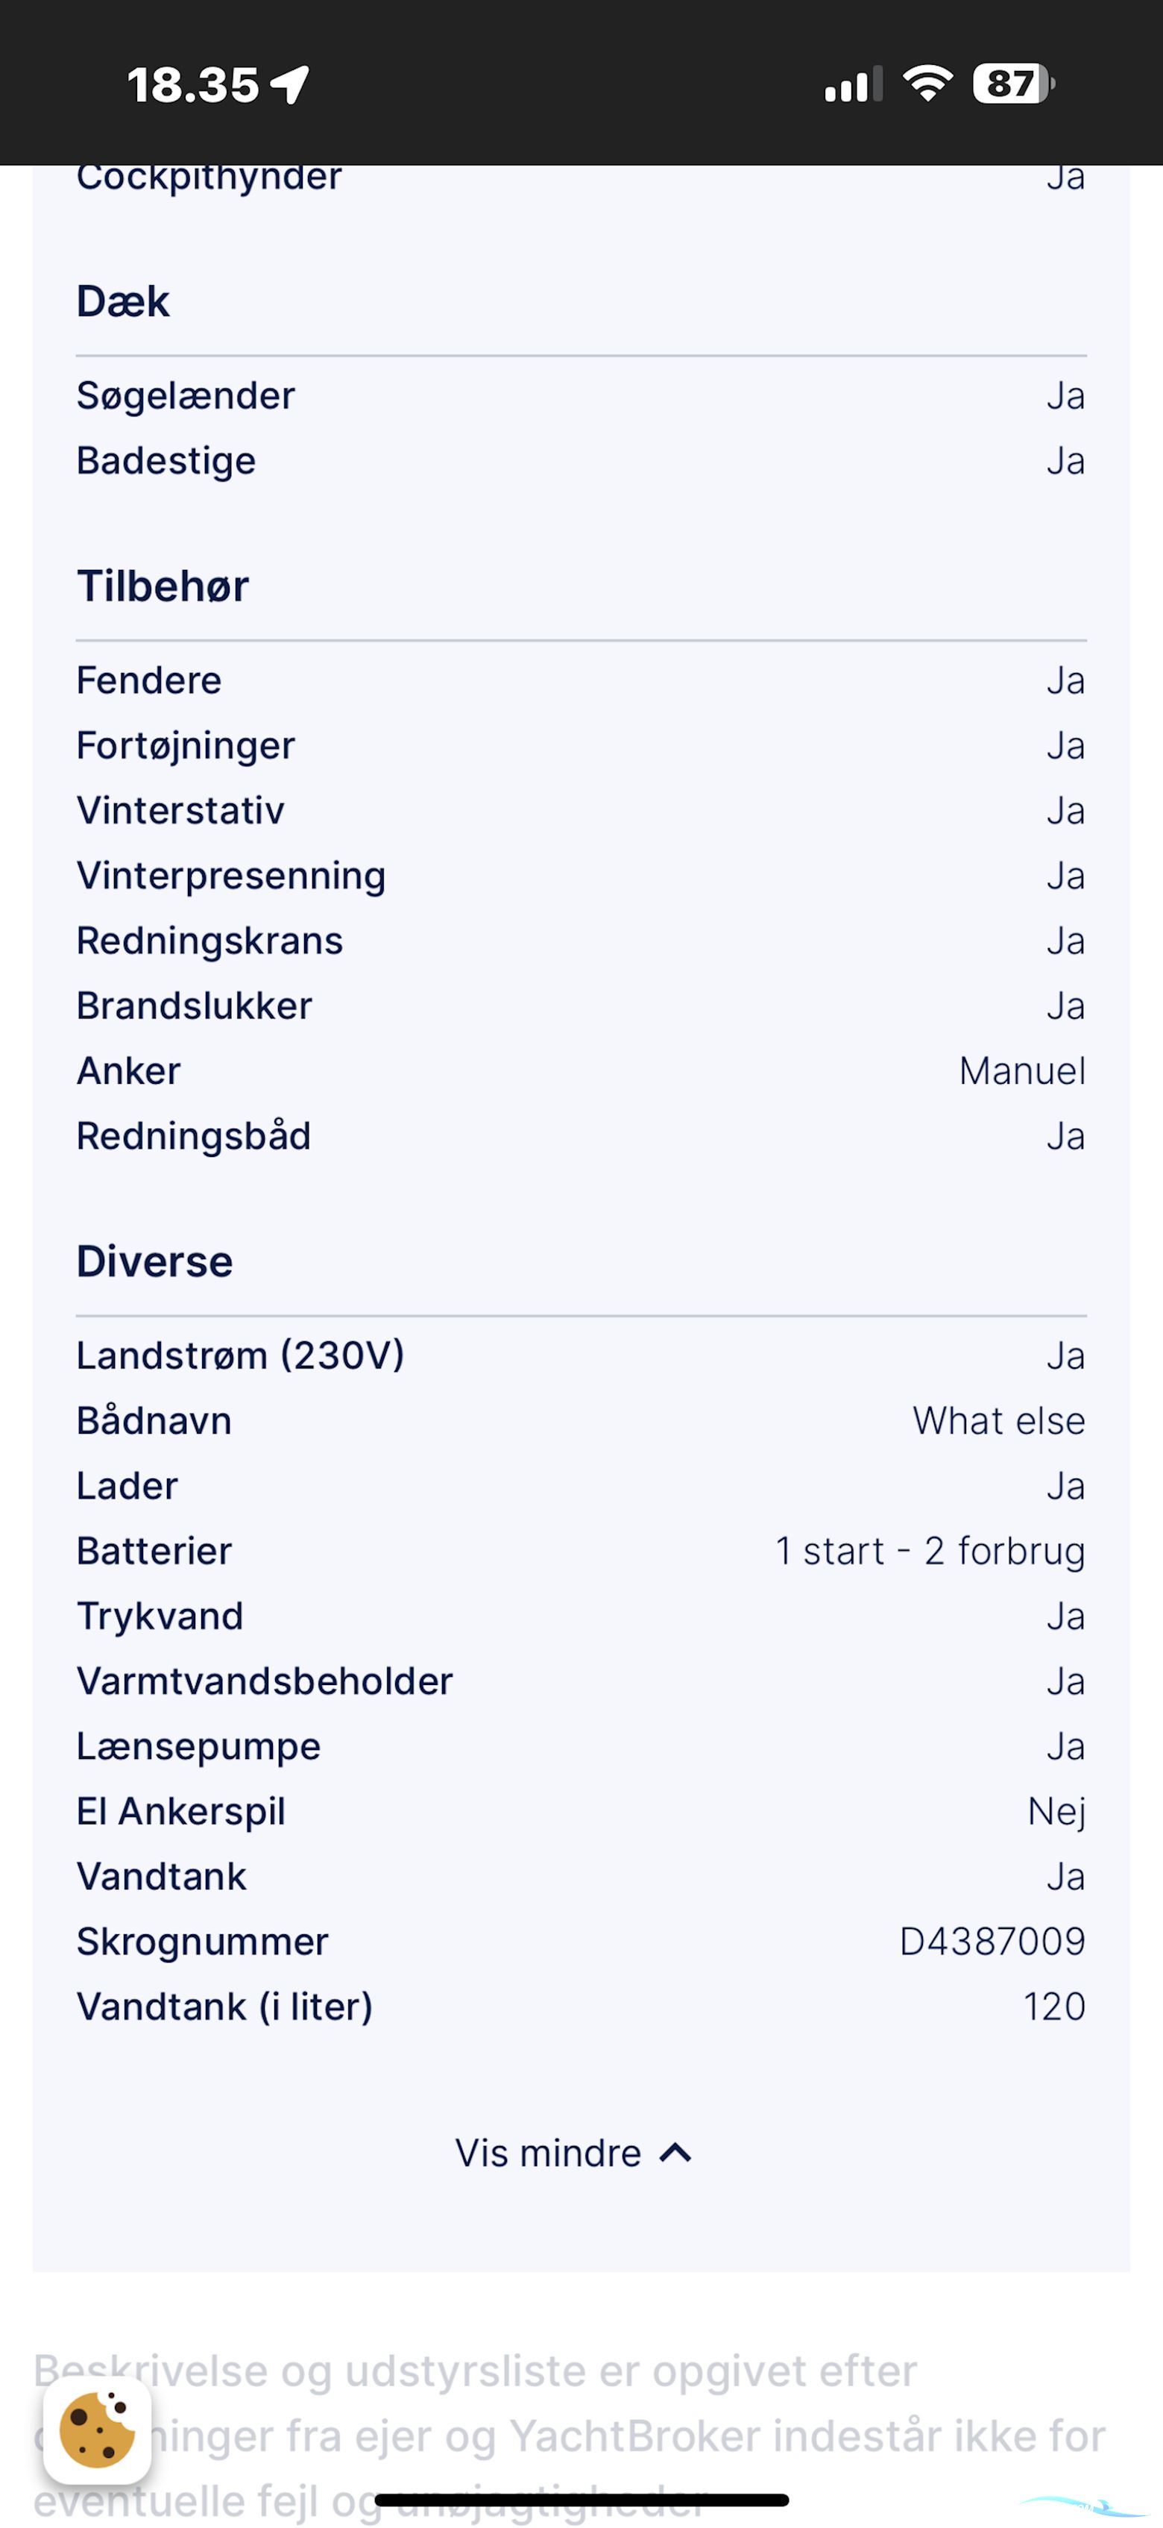This screenshot has height=2528, width=1163.
Task: Tap the home indicator bar
Action: point(581,2500)
